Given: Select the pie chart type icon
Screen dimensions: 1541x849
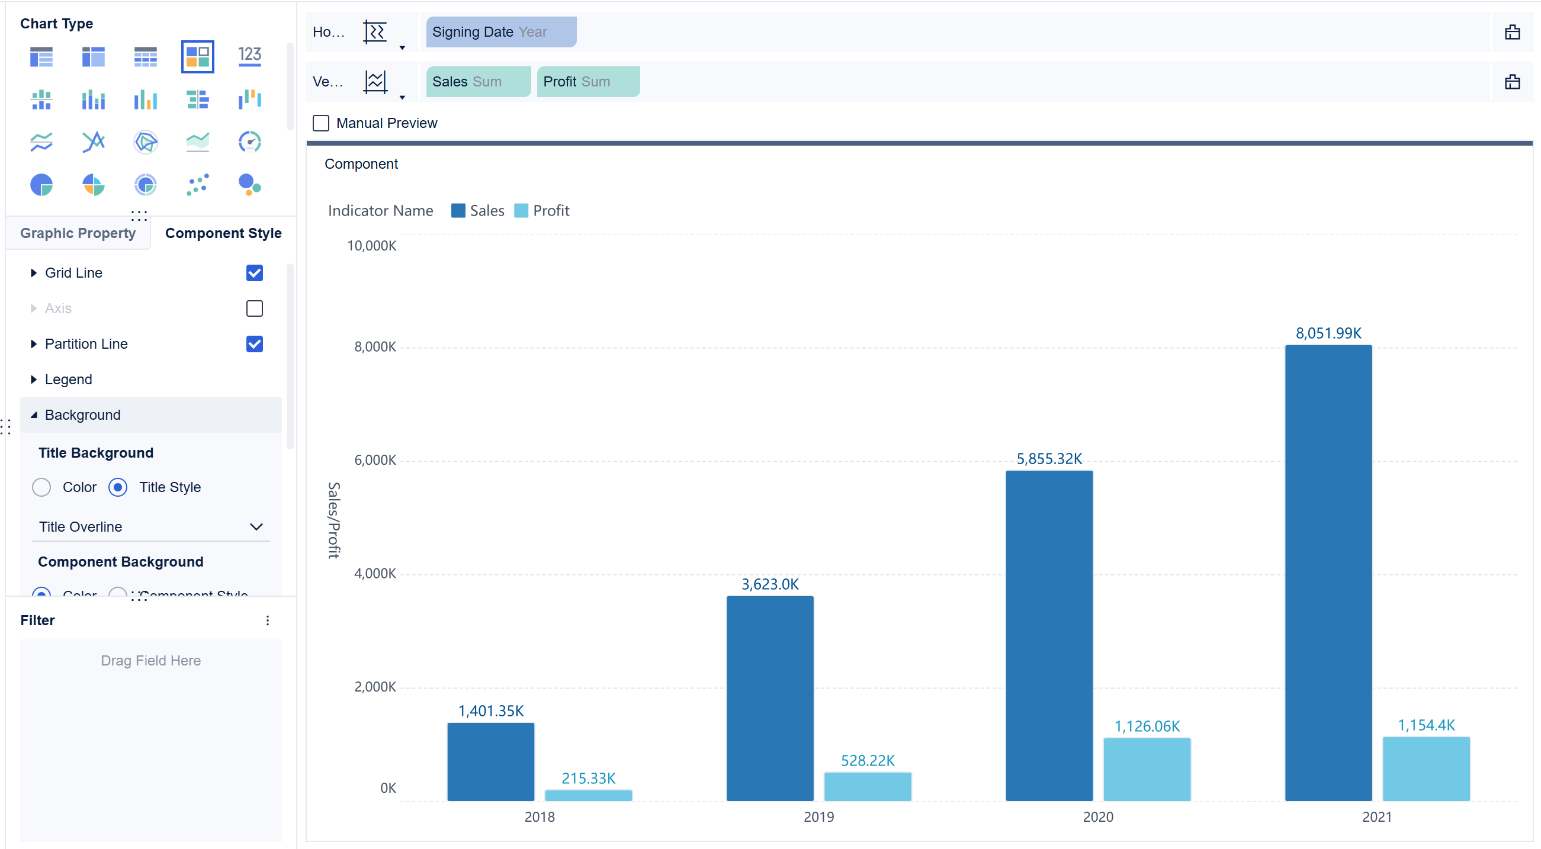Looking at the screenshot, I should (x=41, y=185).
